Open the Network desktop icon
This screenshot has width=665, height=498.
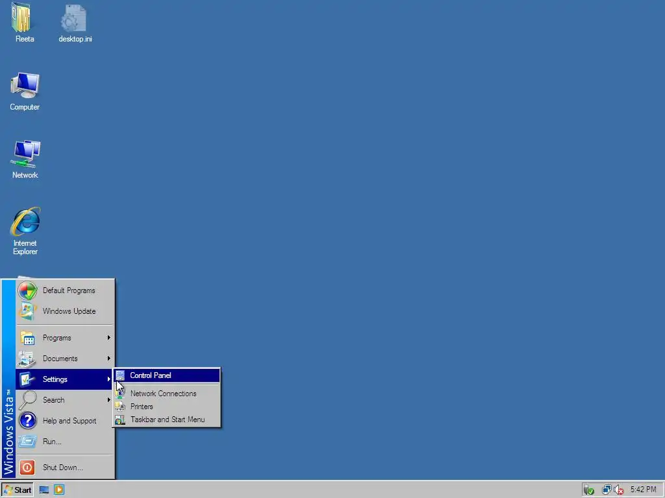tap(25, 154)
